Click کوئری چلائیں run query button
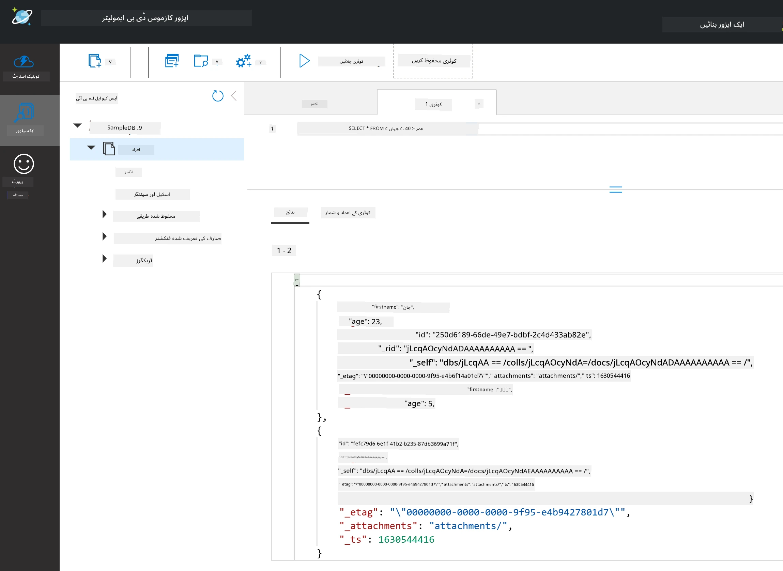The height and width of the screenshot is (571, 783). click(351, 61)
